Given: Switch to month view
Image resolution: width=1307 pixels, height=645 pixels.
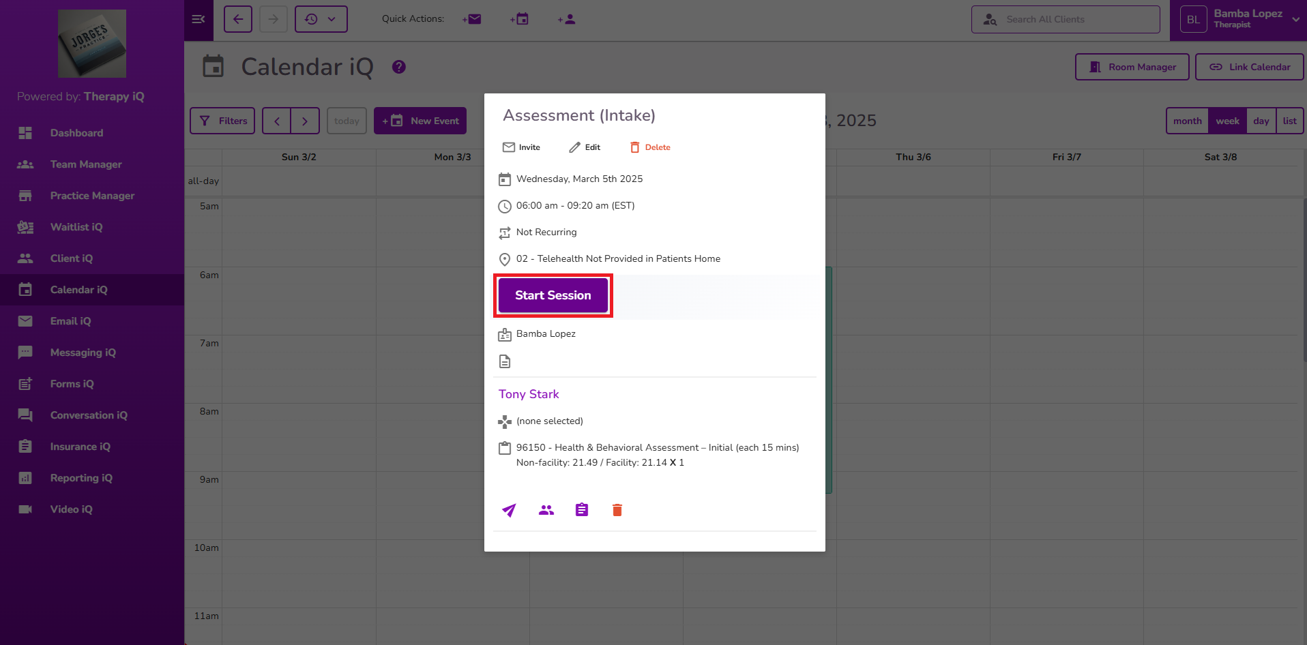Looking at the screenshot, I should pyautogui.click(x=1188, y=121).
